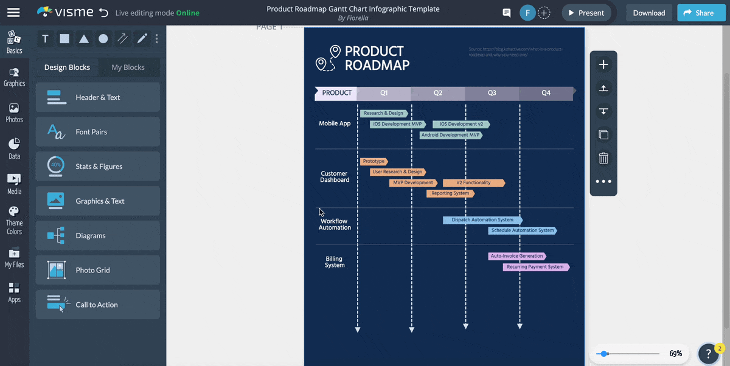730x366 pixels.
Task: Adjust the zoom level slider
Action: point(603,353)
